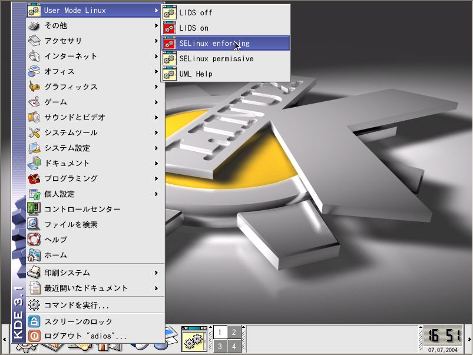Choose ログアウト "adios"... from the menu
The image size is (473, 355).
point(95,336)
